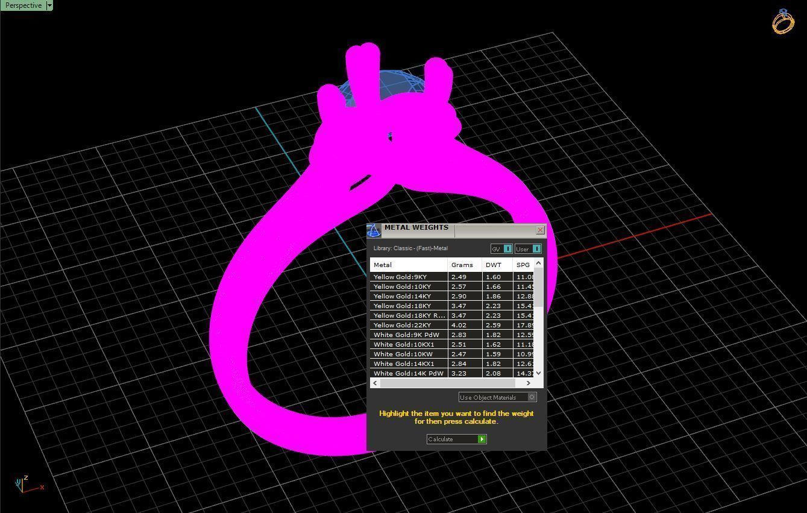Image resolution: width=807 pixels, height=513 pixels.
Task: Close the Metal Weights dialog
Action: [x=540, y=230]
